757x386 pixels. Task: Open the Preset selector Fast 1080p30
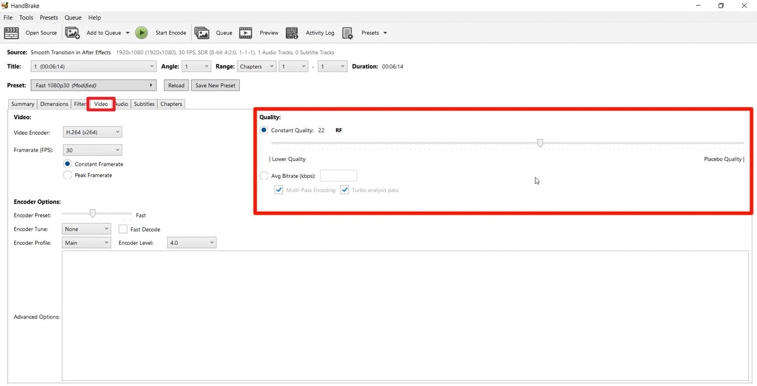[x=94, y=85]
